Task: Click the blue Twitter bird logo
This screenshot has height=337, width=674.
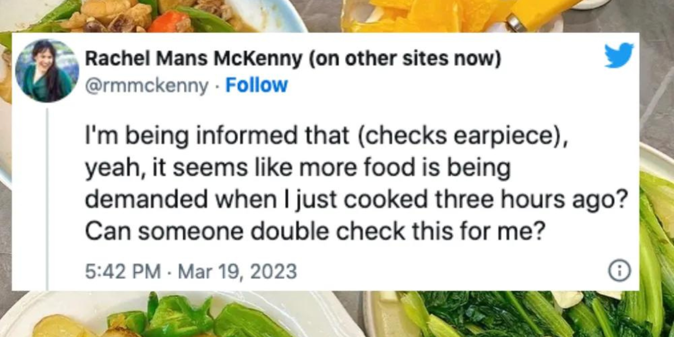Action: point(619,55)
